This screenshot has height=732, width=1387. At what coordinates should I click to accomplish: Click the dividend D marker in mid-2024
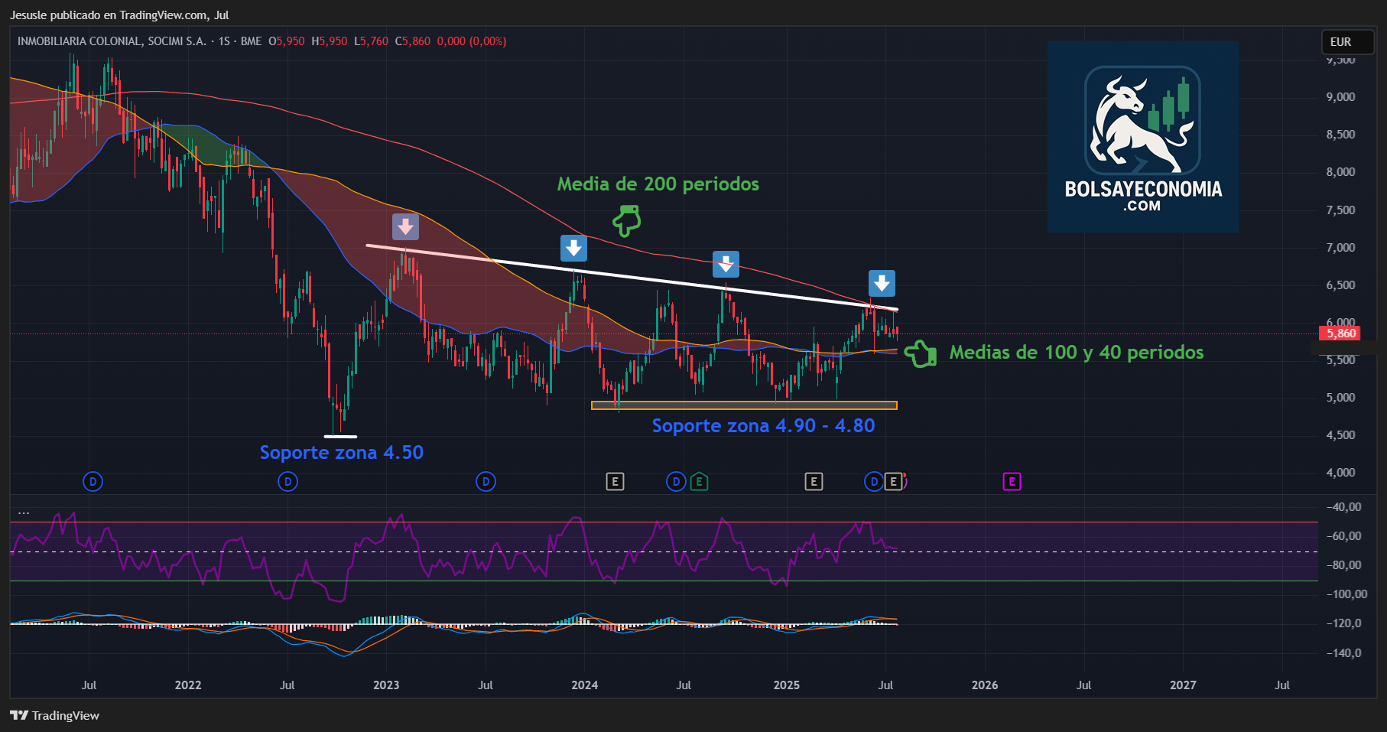[676, 481]
